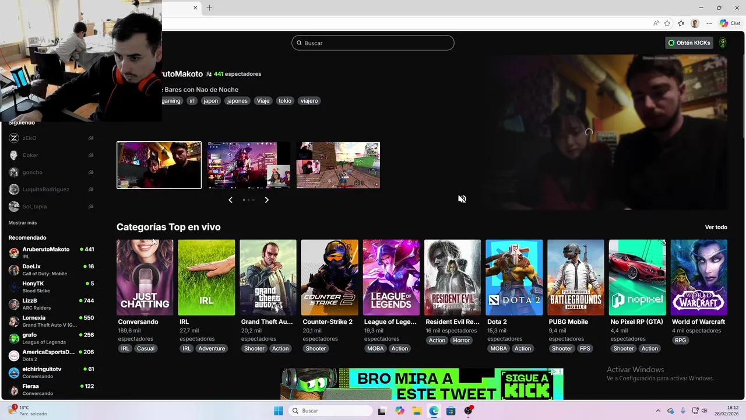Screen dimensions: 746x420
Task: Select second carousel thumbnail with purple game
Action: pos(249,165)
